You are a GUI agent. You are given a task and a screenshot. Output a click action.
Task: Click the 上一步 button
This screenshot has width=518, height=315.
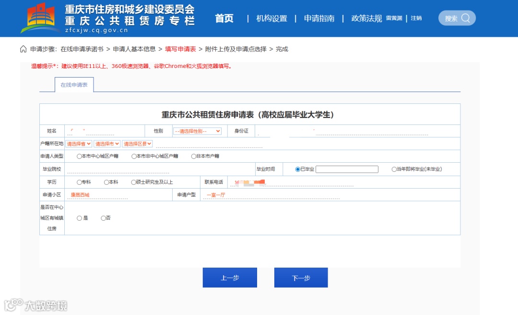coord(230,278)
